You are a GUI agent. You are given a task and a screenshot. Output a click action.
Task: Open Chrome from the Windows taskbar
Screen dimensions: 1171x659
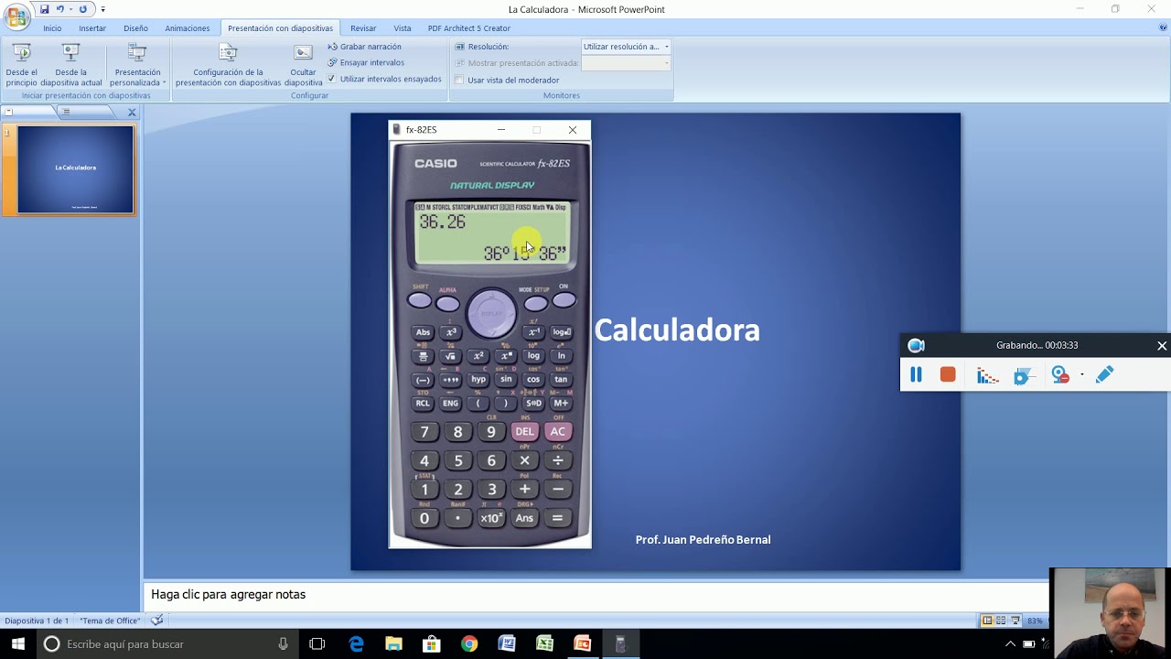pos(469,643)
